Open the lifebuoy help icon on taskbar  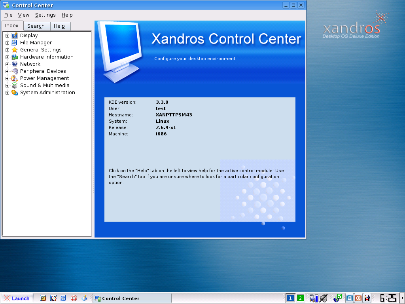tap(74, 298)
